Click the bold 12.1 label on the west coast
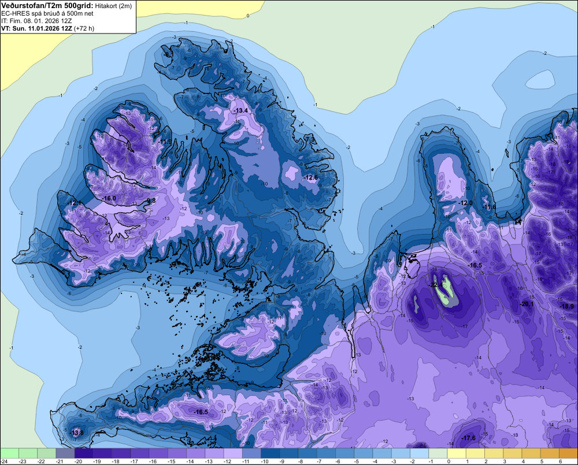The image size is (578, 465). coord(75,203)
